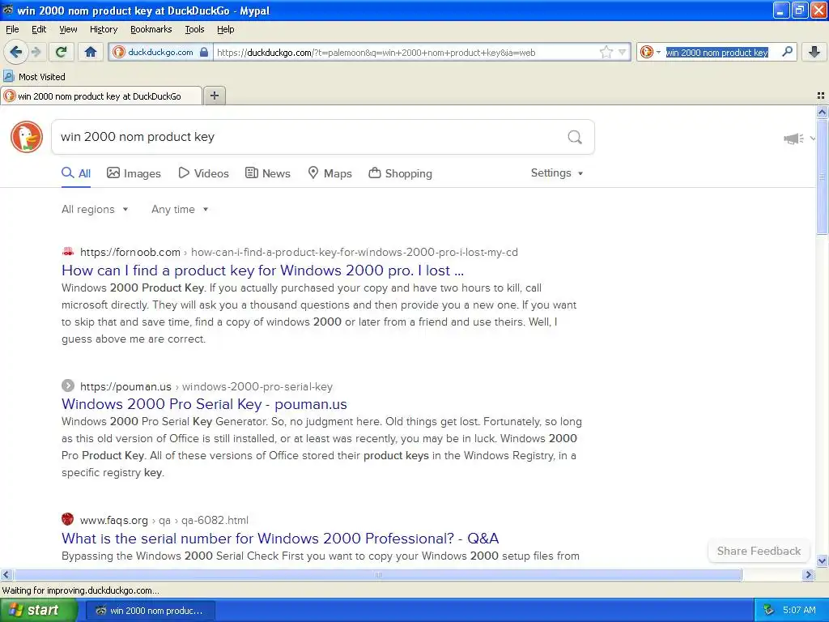
Task: Click the Forward arrow button
Action: point(36,52)
